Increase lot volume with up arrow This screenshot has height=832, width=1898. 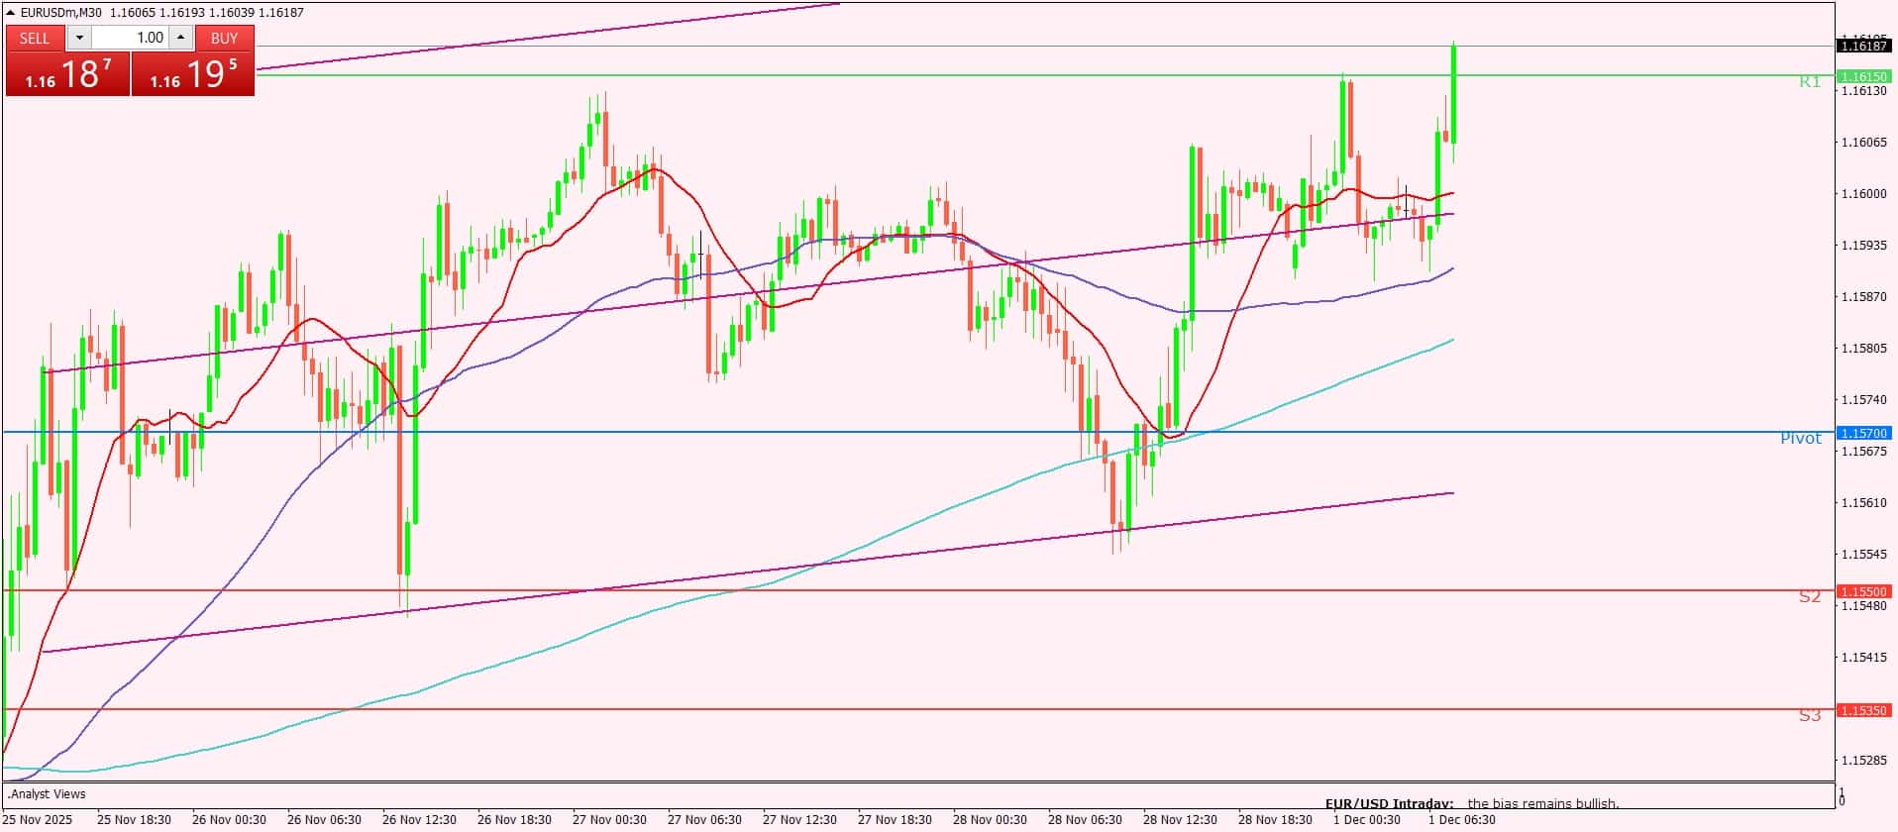point(180,38)
